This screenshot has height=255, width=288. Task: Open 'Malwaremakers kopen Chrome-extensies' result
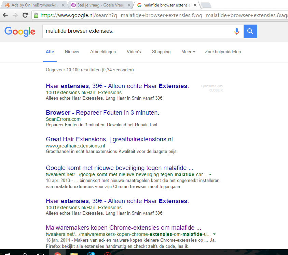[x=123, y=228]
